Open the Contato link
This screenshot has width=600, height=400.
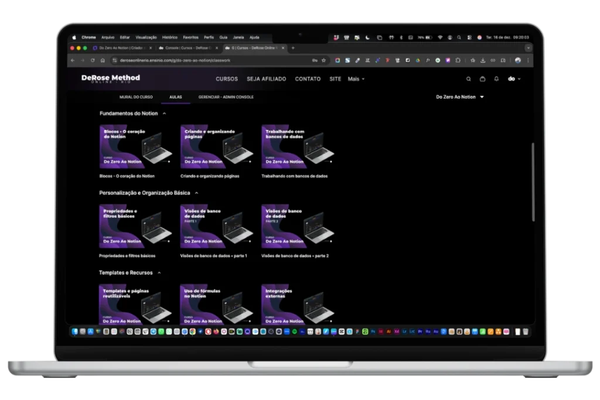tap(308, 79)
